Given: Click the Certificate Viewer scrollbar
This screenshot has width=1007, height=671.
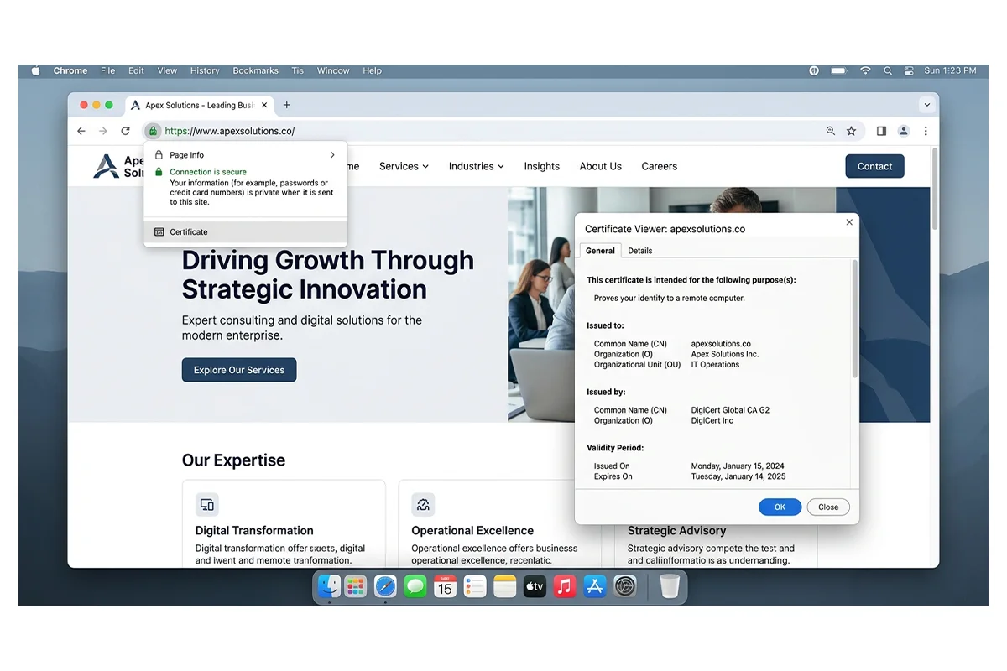Looking at the screenshot, I should click(x=855, y=319).
